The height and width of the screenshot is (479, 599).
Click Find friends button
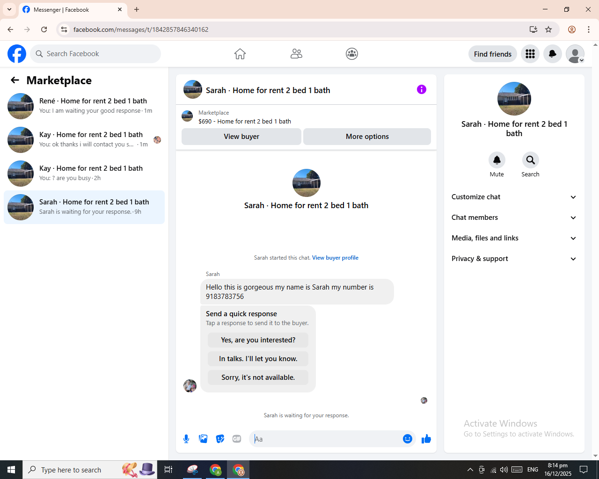coord(493,54)
